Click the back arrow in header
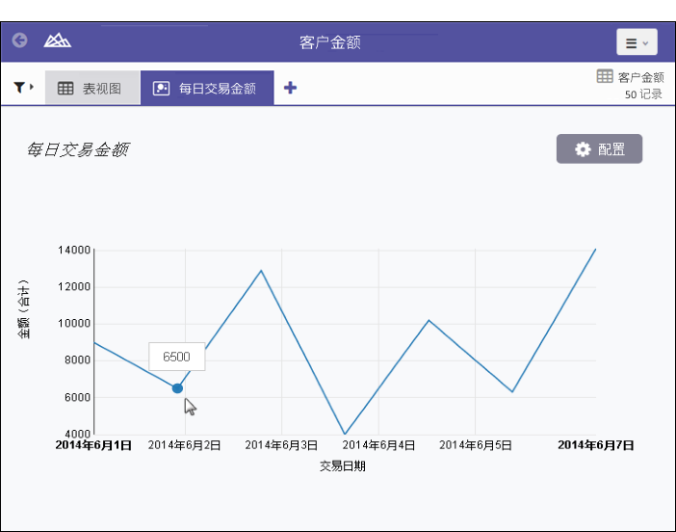The height and width of the screenshot is (532, 676). (x=19, y=41)
